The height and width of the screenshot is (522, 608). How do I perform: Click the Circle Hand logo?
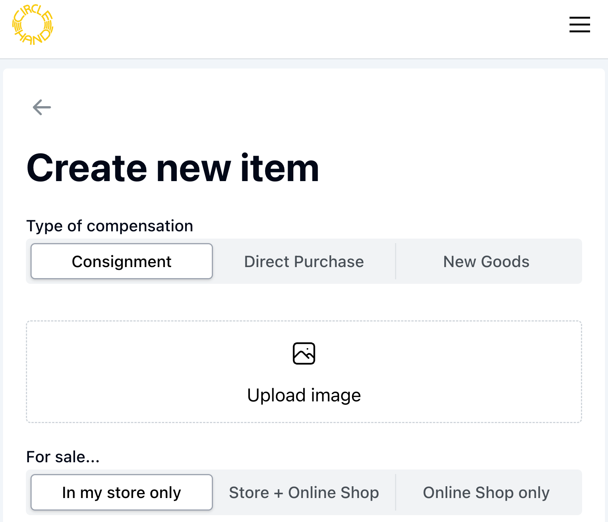pyautogui.click(x=33, y=25)
